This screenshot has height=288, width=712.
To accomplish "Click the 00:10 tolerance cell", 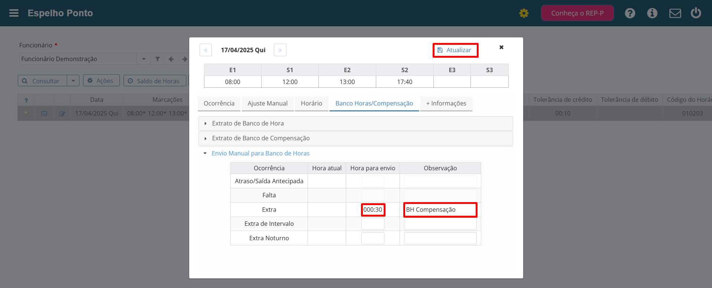I will coord(562,113).
